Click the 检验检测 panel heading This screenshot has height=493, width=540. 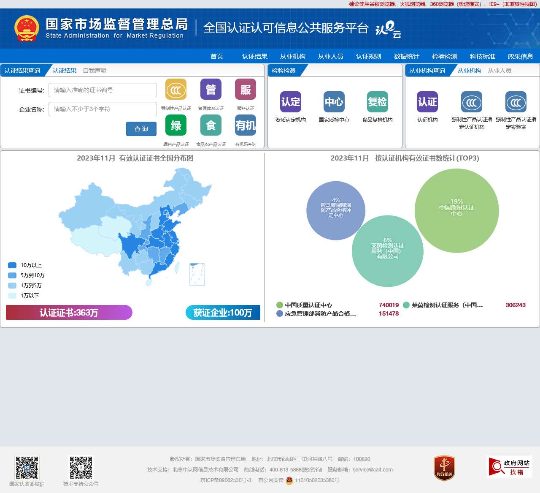coord(283,71)
